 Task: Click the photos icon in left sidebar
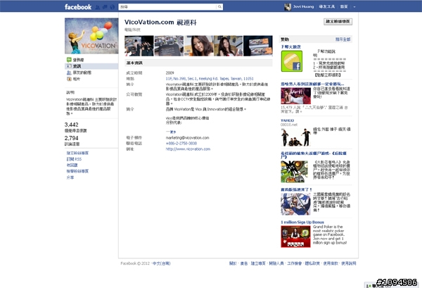point(69,79)
